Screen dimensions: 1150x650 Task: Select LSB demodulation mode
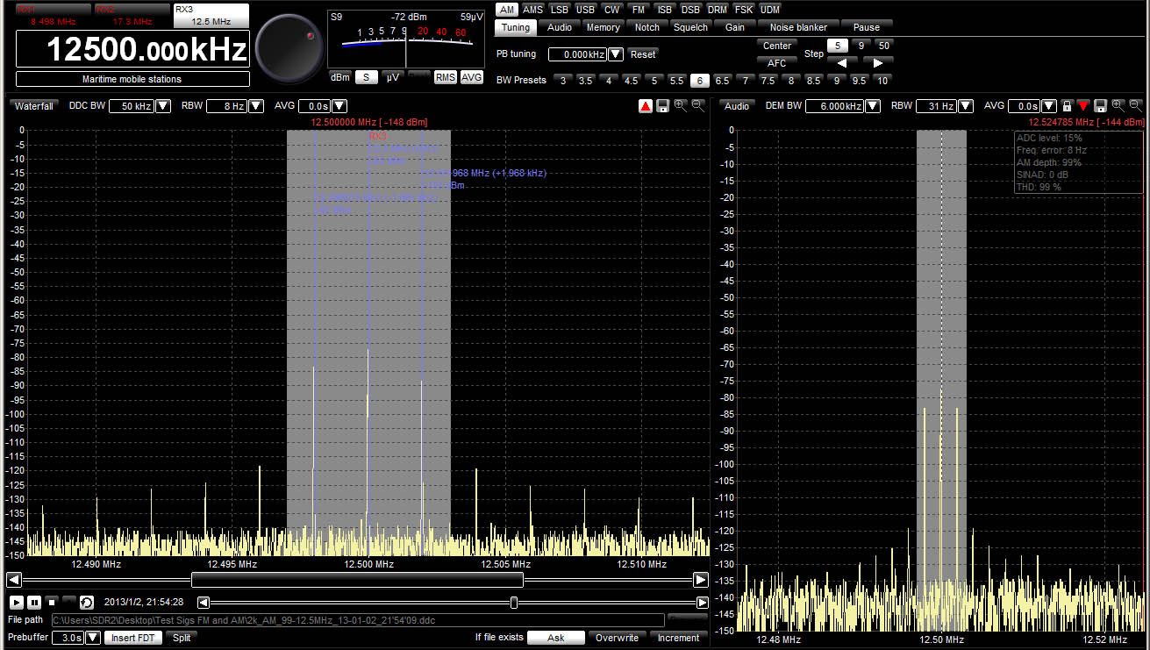[560, 10]
